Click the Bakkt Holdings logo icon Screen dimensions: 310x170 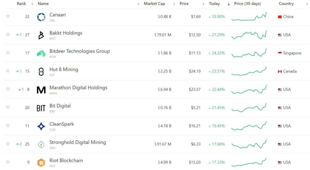[41, 35]
